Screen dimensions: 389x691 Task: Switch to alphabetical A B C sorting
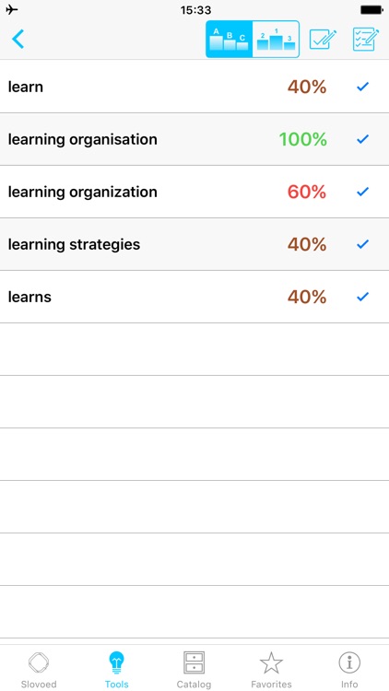pos(230,40)
